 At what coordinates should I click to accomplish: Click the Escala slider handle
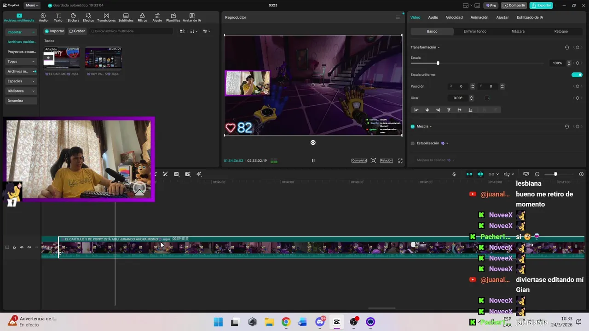tap(438, 63)
